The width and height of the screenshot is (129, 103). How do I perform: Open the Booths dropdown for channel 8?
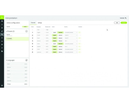(71, 52)
